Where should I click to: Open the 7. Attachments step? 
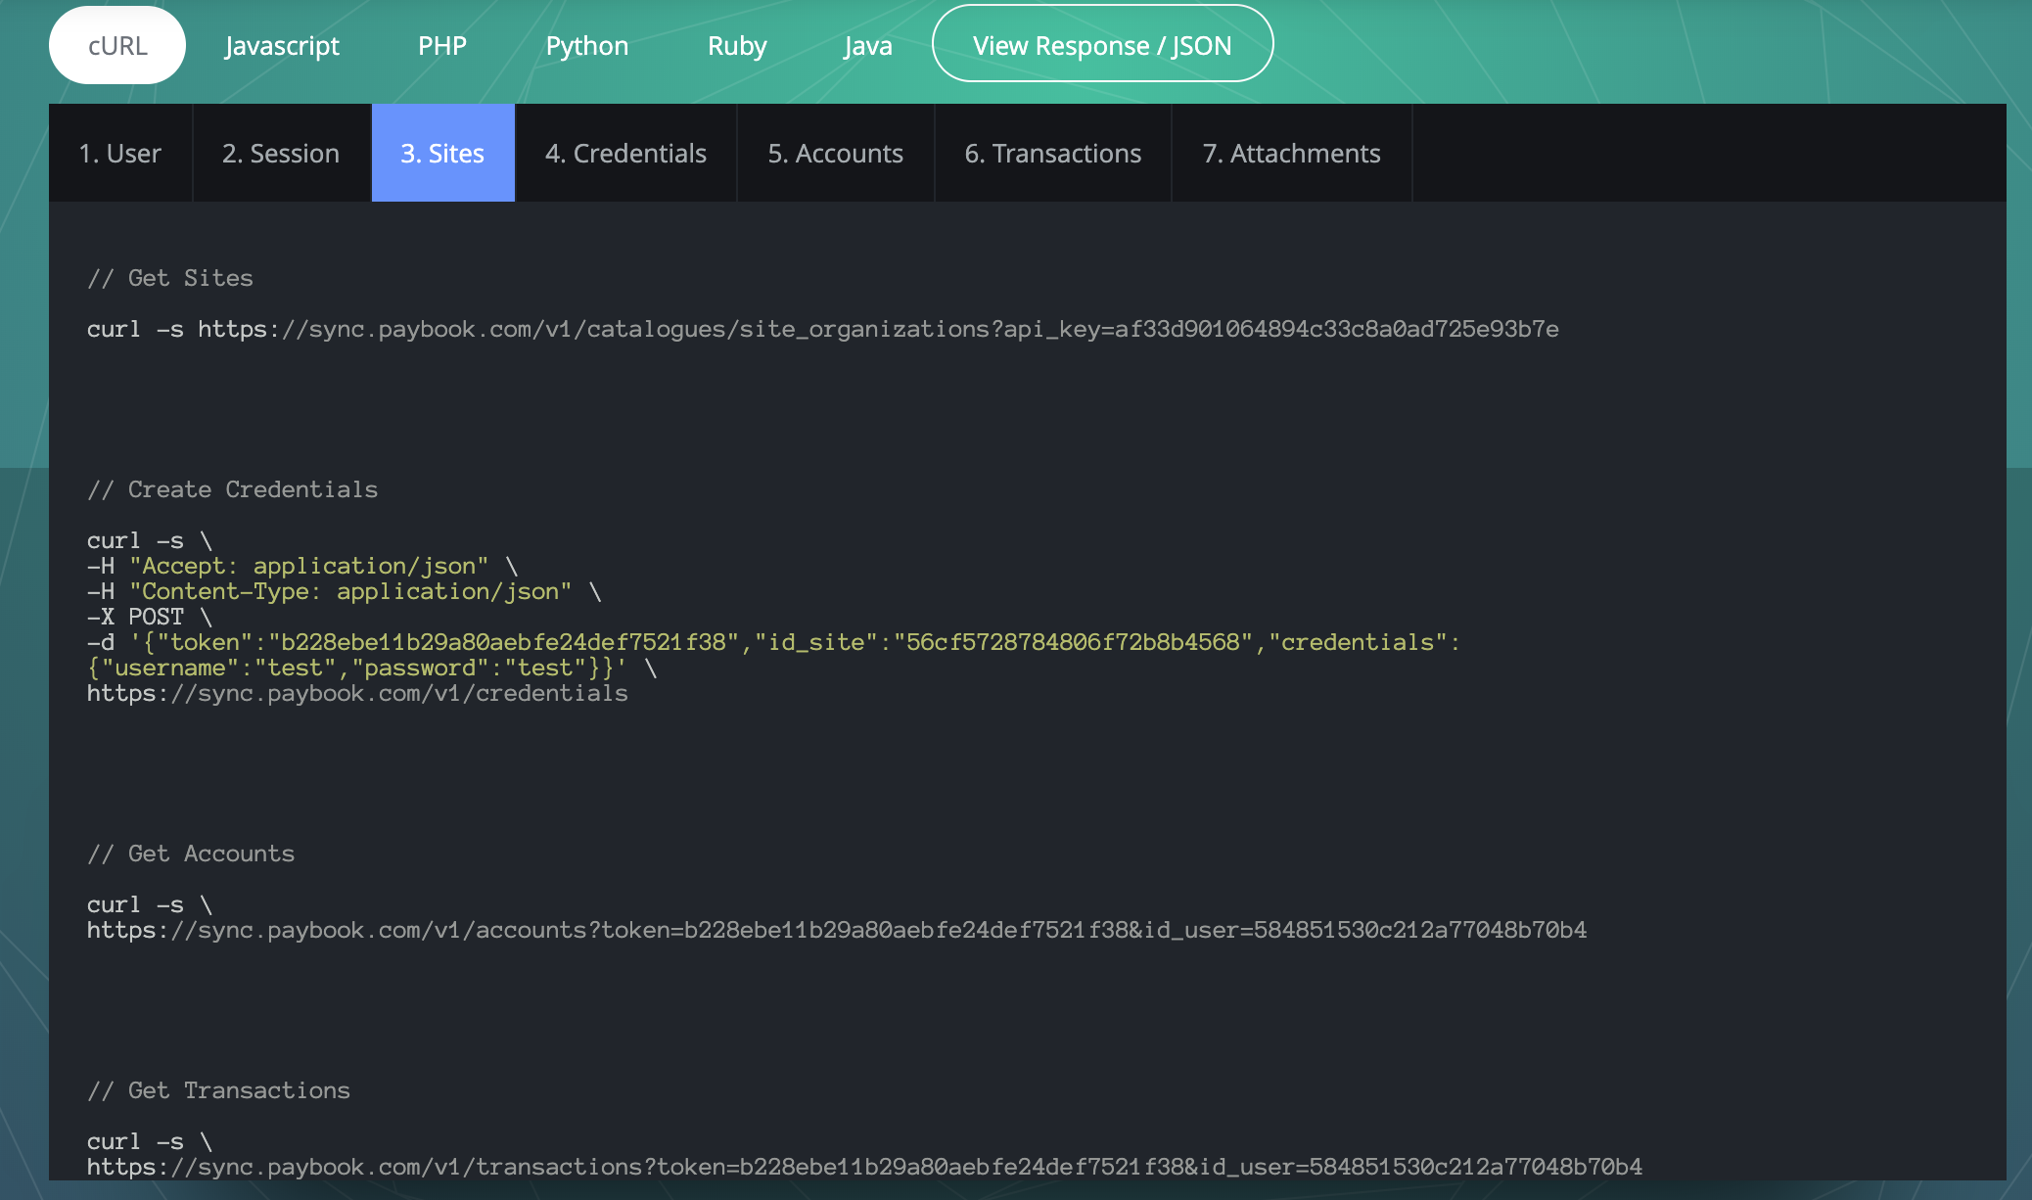tap(1291, 154)
